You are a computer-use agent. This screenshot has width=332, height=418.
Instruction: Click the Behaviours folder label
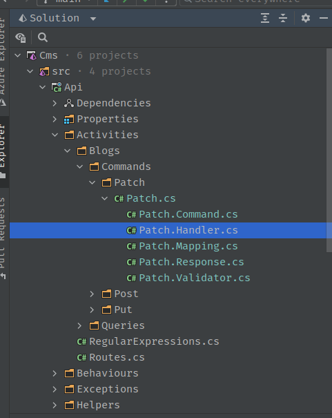108,373
